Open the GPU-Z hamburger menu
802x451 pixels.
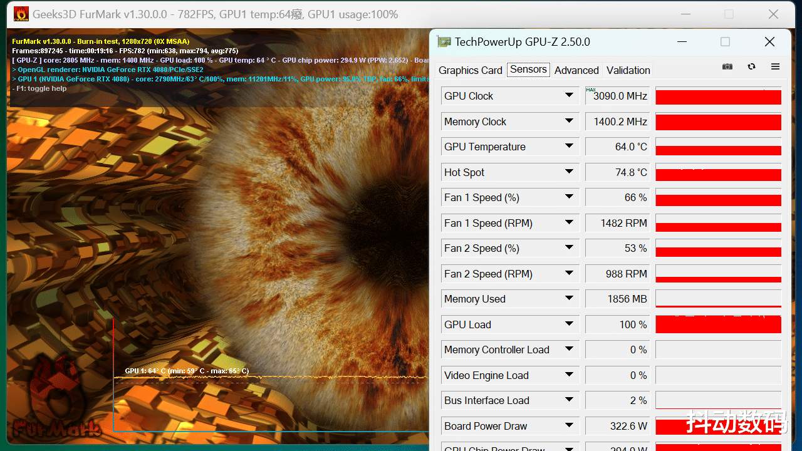775,66
